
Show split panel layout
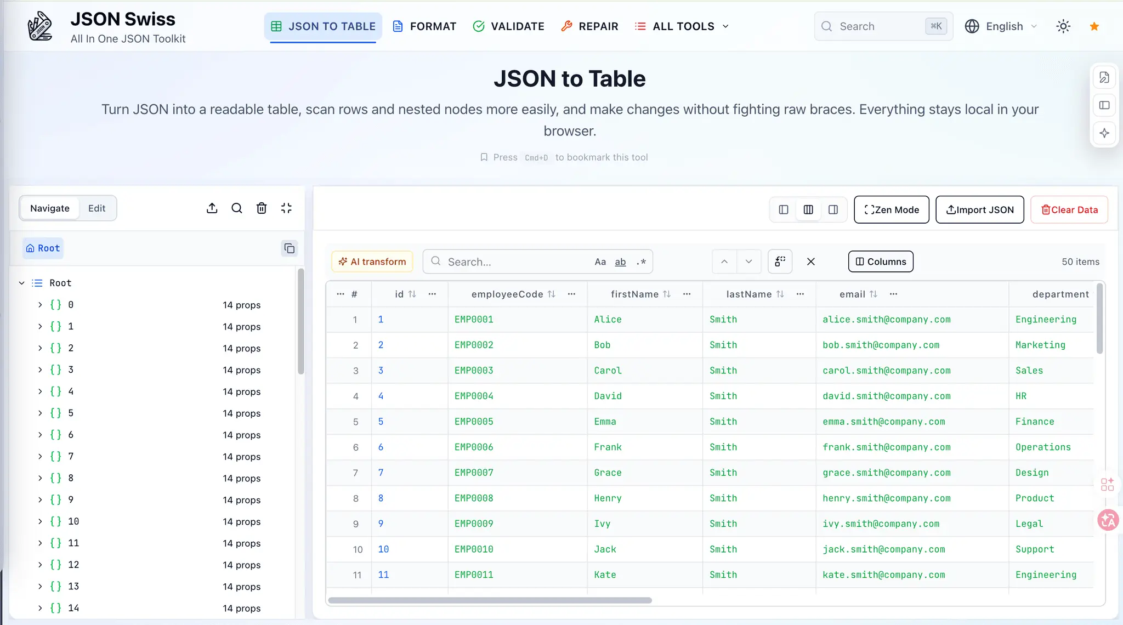tap(808, 209)
